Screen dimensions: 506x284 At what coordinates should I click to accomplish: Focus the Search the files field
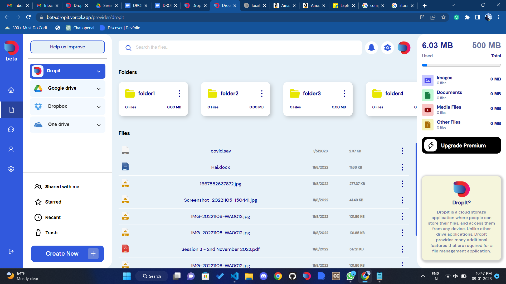click(x=245, y=48)
